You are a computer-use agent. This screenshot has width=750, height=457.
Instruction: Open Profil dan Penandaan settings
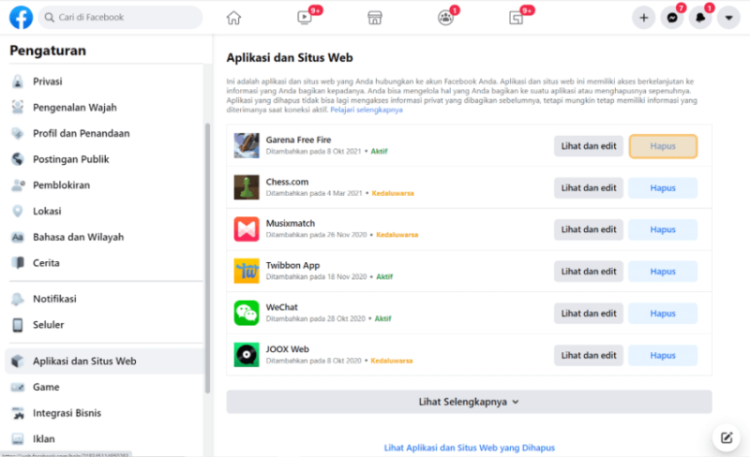pos(104,133)
